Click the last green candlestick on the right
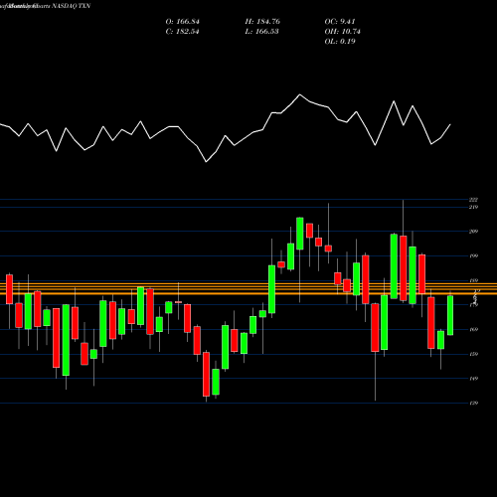Image resolution: width=497 pixels, height=497 pixels. click(450, 315)
